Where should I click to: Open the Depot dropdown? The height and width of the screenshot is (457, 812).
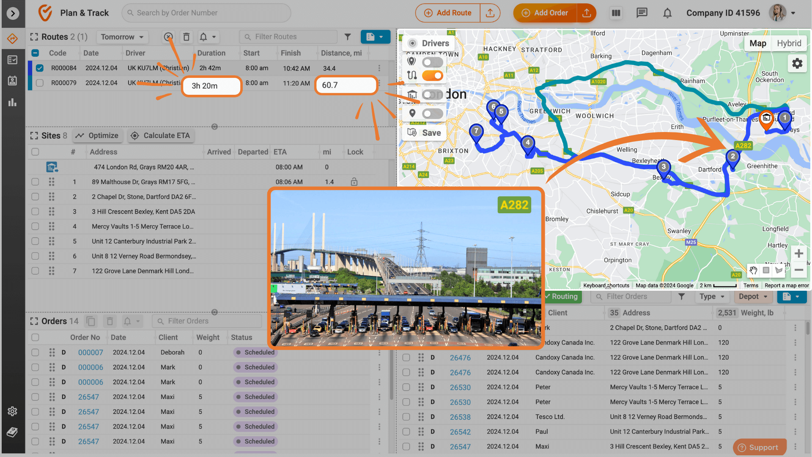[753, 297]
